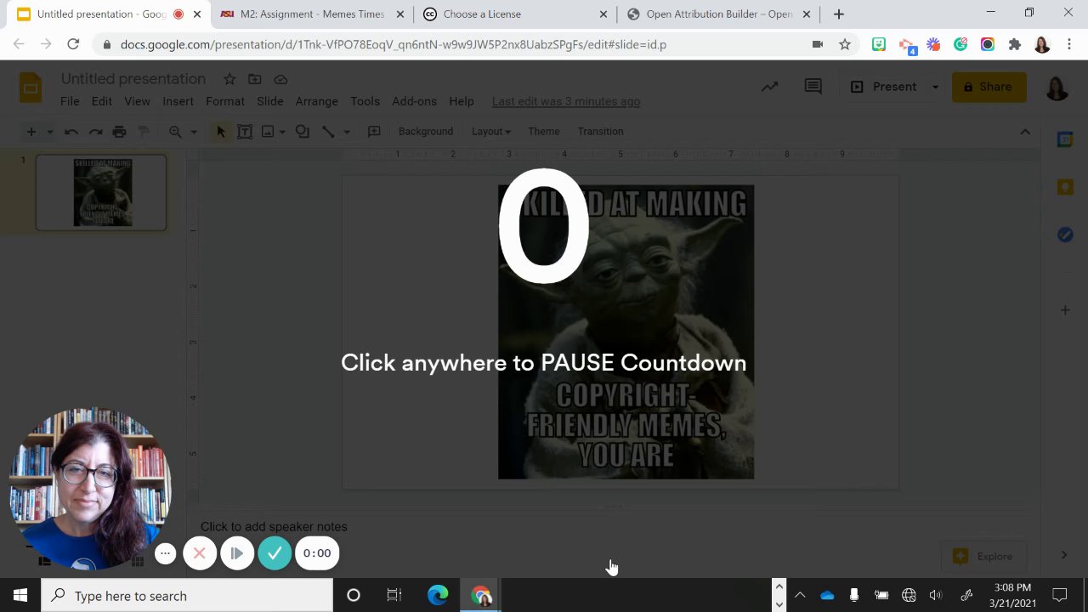Open Google Calendar side panel icon
This screenshot has width=1088, height=612.
1065,140
